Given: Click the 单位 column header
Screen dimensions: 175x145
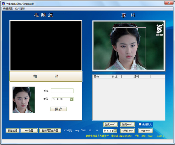Looking at the screenshot, I should pos(100,77).
